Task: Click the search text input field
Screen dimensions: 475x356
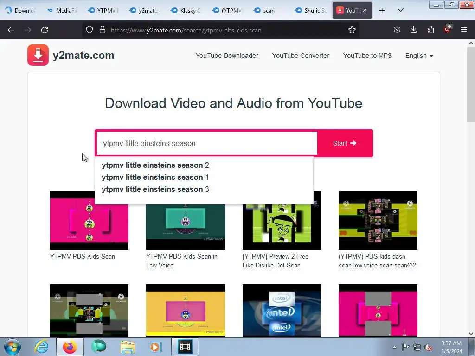Action: (x=207, y=144)
